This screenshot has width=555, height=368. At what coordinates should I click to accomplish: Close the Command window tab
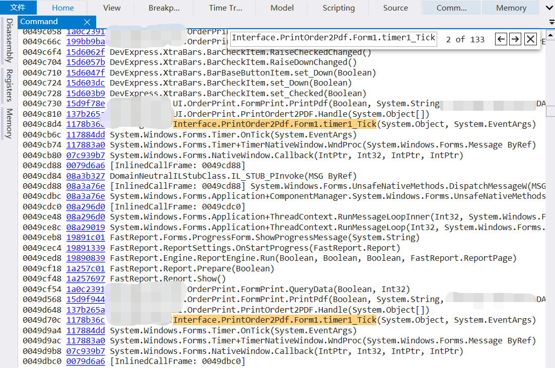[x=87, y=22]
